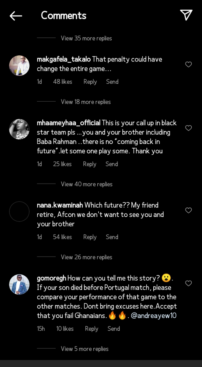Show View 5 more replies
This screenshot has height=367, width=202.
click(85, 349)
